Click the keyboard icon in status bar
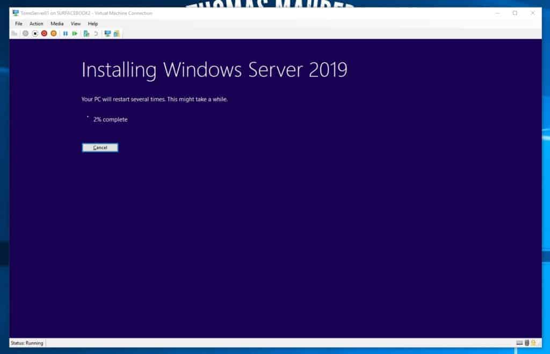550x354 pixels. pos(519,343)
